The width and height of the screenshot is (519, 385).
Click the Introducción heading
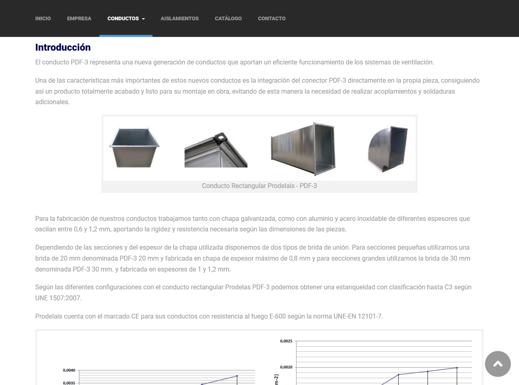[x=63, y=47]
